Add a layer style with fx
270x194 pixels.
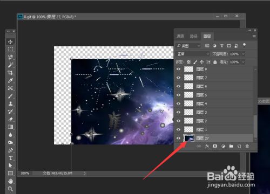pos(207,147)
